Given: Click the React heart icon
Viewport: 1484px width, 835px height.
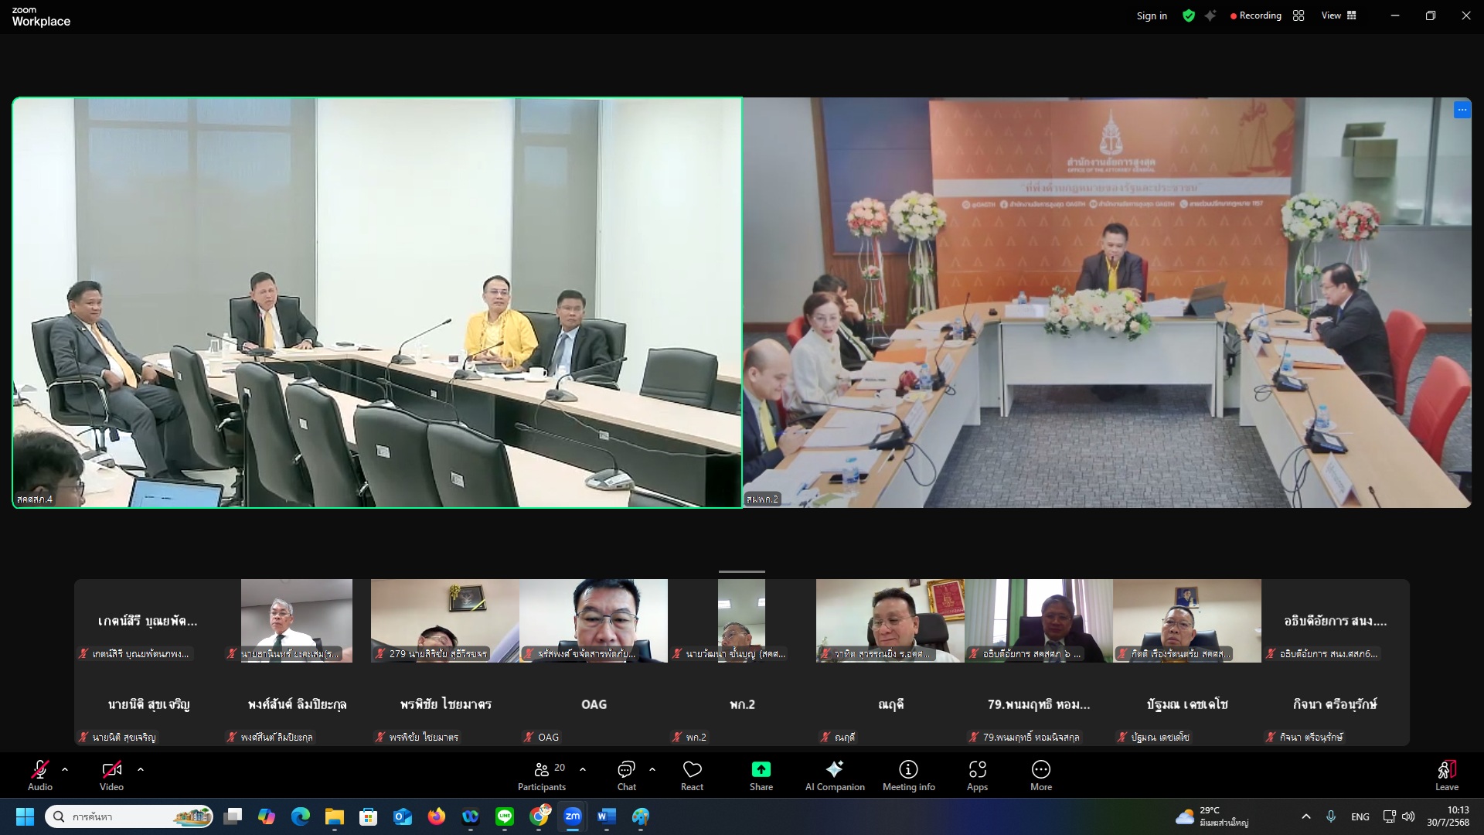Looking at the screenshot, I should pos(692,770).
